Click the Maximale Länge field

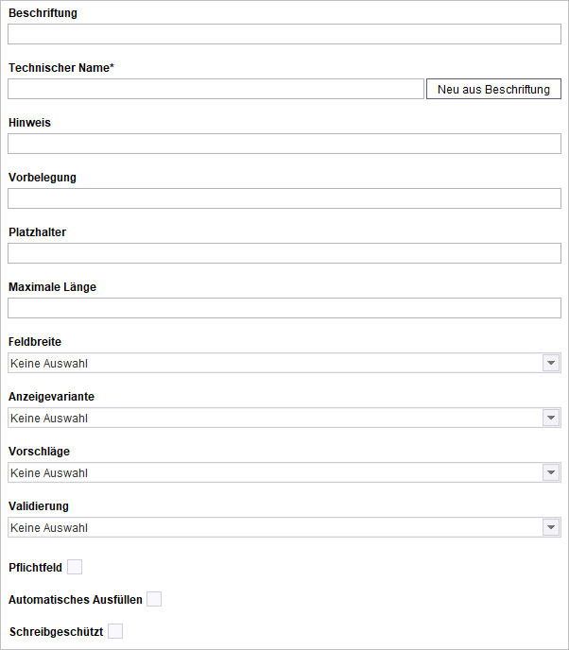[284, 308]
